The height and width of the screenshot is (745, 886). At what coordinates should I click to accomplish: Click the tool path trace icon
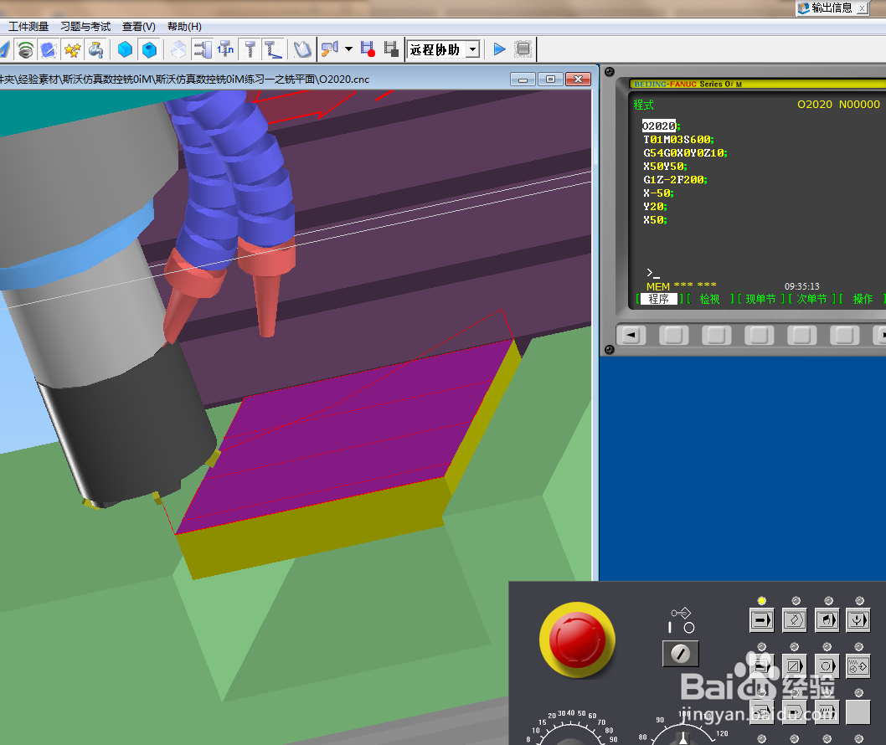274,49
